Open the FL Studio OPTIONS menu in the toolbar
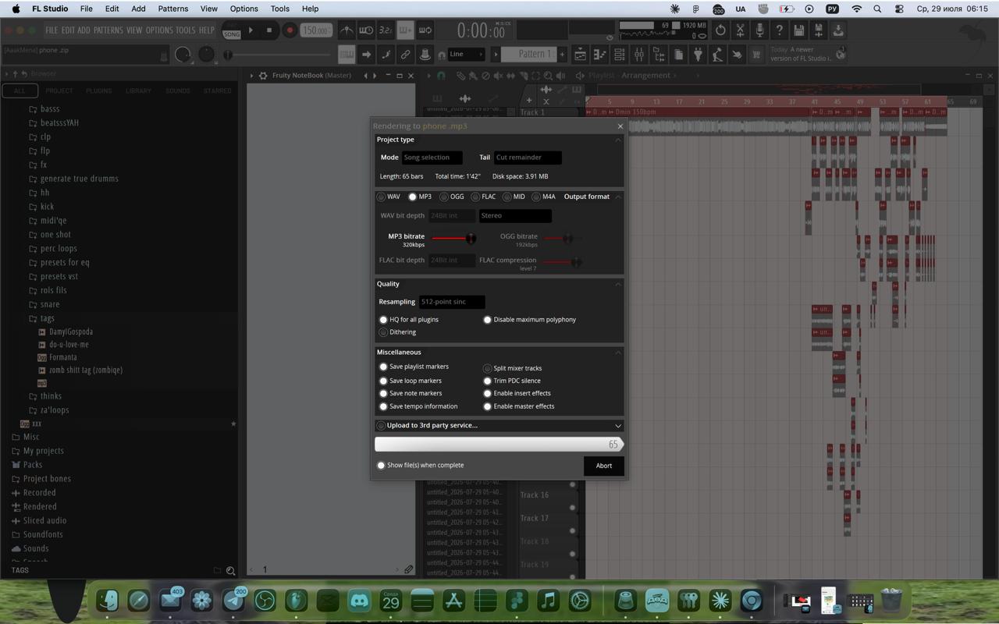The image size is (999, 624). click(159, 30)
